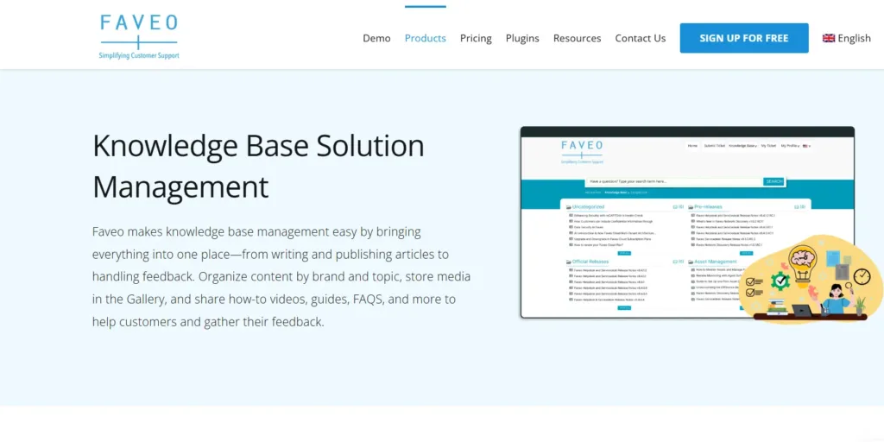This screenshot has width=884, height=442.
Task: Click the clock icon in the illustration
Action: point(862,277)
